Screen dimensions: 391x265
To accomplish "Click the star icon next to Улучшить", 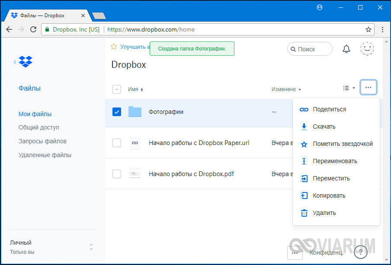I will pyautogui.click(x=114, y=47).
